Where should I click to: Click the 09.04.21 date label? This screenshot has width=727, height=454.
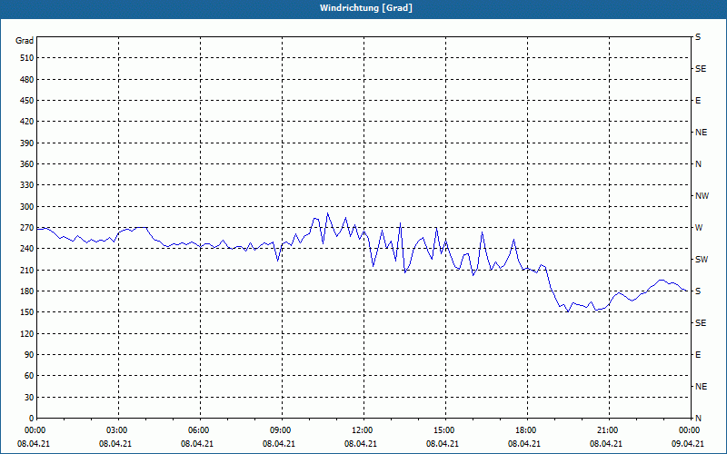coord(688,444)
